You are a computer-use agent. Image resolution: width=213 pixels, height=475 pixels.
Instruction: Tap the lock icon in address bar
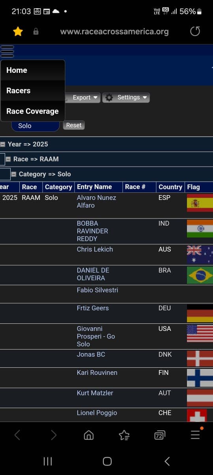(36, 32)
